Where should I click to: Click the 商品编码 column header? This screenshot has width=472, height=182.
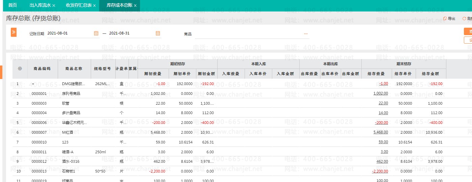point(42,68)
